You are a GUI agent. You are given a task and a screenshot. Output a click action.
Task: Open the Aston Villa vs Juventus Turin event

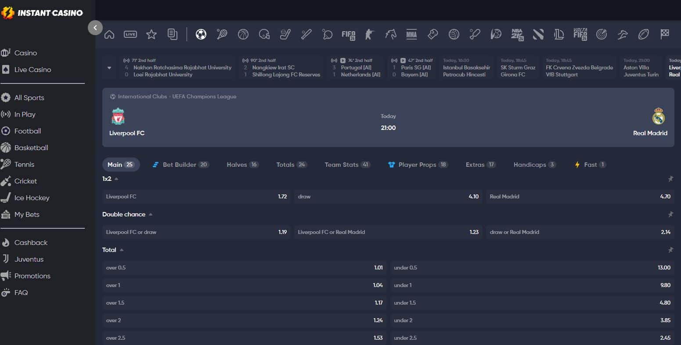(641, 68)
